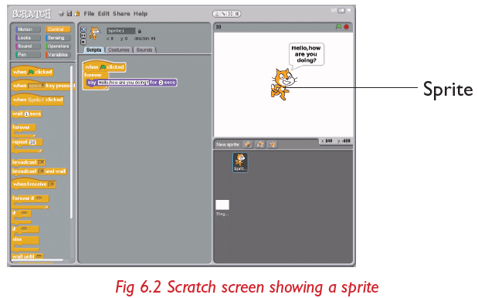Select the Looks block category
This screenshot has height=298, width=478.
click(28, 38)
